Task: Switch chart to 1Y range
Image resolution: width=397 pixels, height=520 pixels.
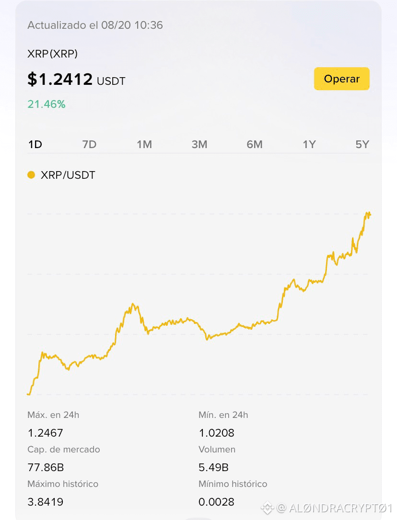Action: point(309,144)
